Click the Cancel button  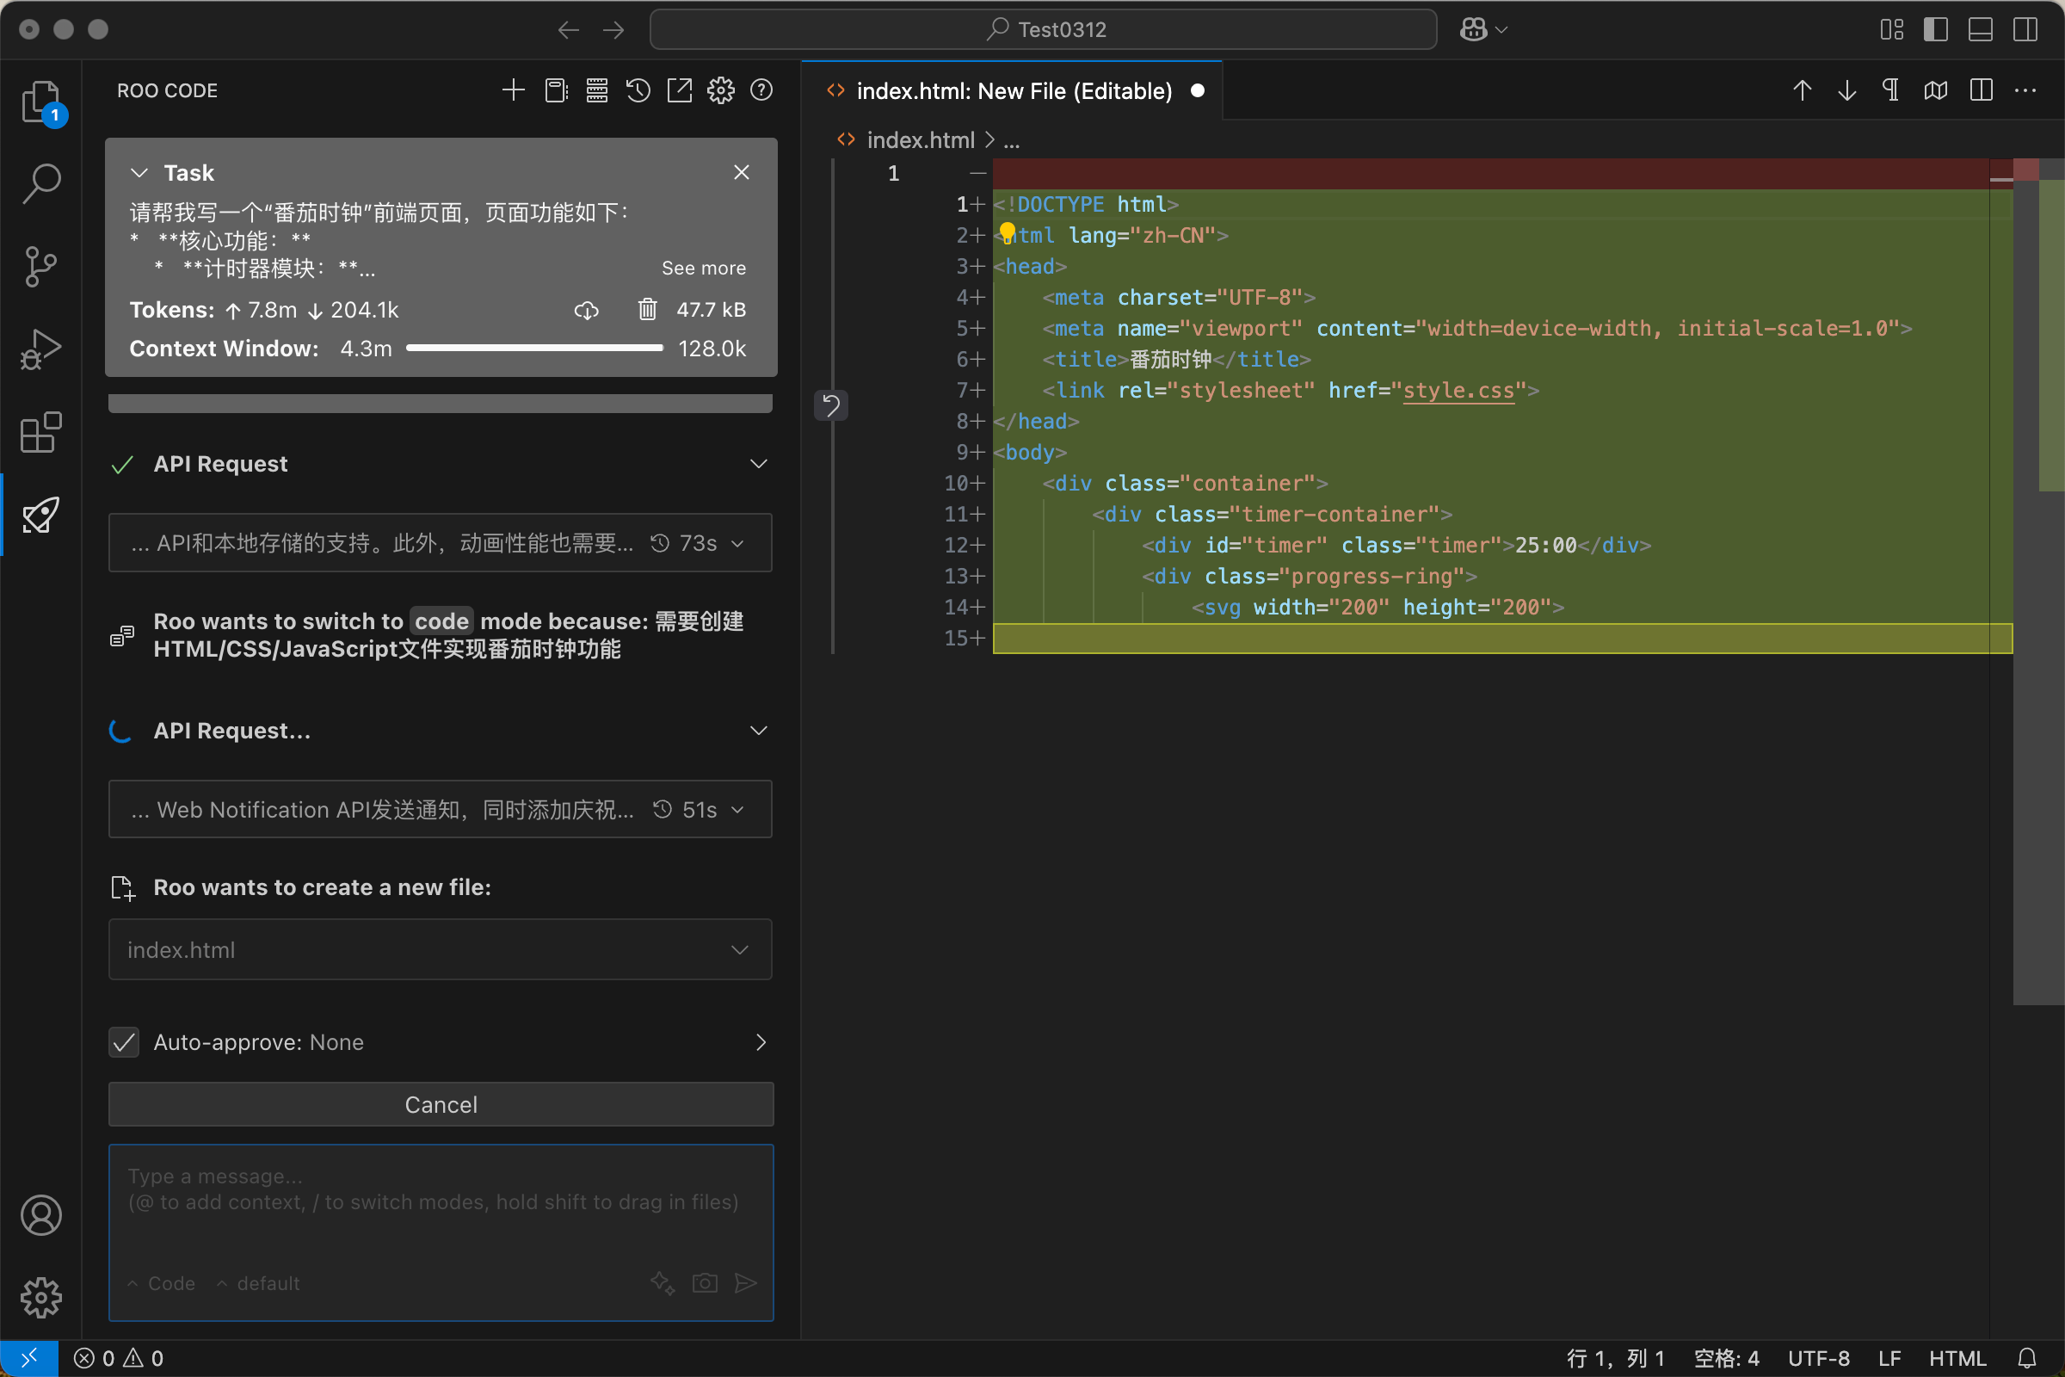click(441, 1105)
